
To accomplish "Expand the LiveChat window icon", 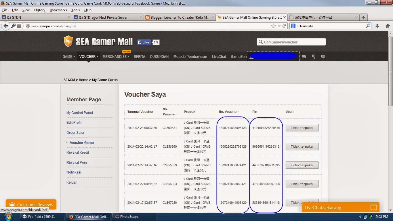I will tap(373, 207).
